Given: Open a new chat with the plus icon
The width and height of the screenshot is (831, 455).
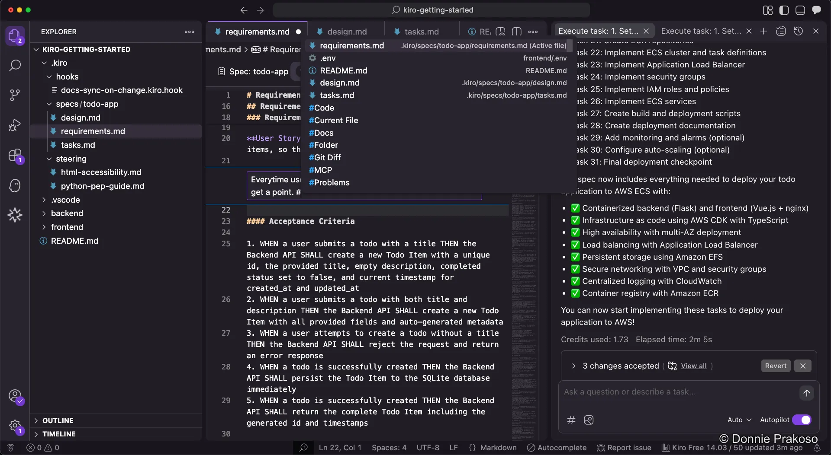Looking at the screenshot, I should (764, 31).
